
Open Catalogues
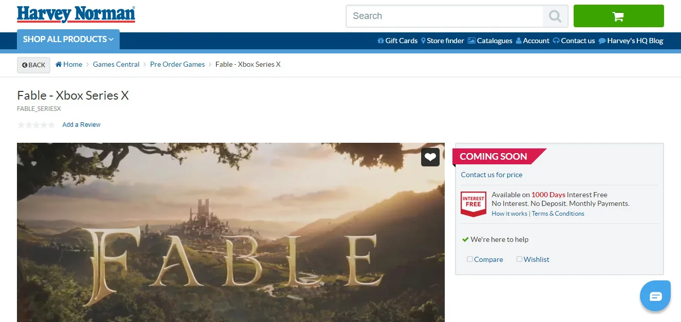[490, 41]
